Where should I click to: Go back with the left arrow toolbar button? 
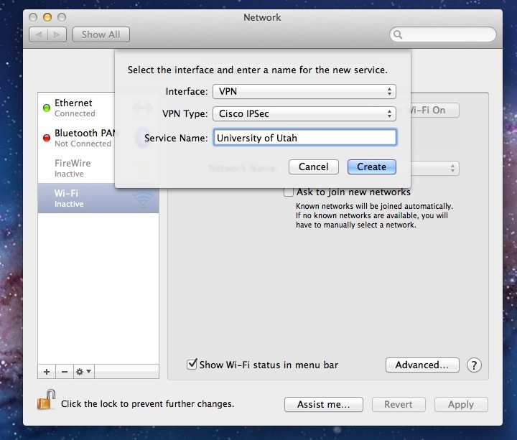coord(39,34)
